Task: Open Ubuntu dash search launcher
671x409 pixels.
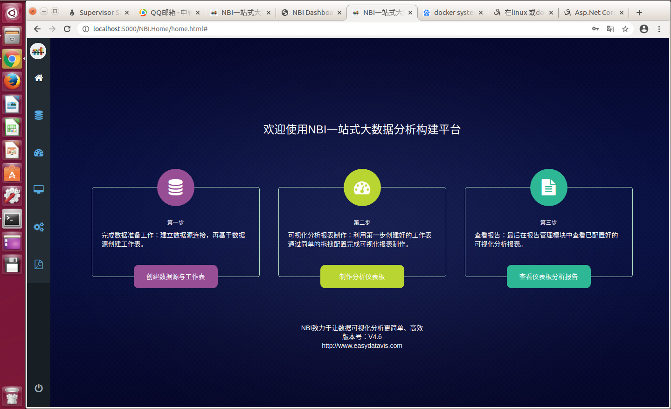Action: point(12,13)
